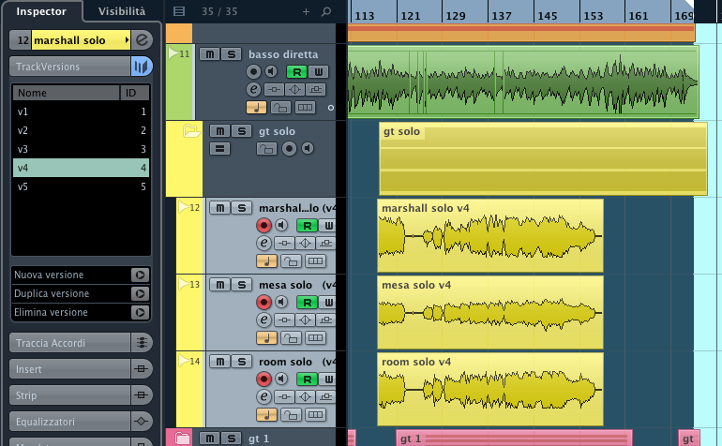Screen dimensions: 722x446
Task: Open Strip section bypass icon
Action: click(142, 395)
